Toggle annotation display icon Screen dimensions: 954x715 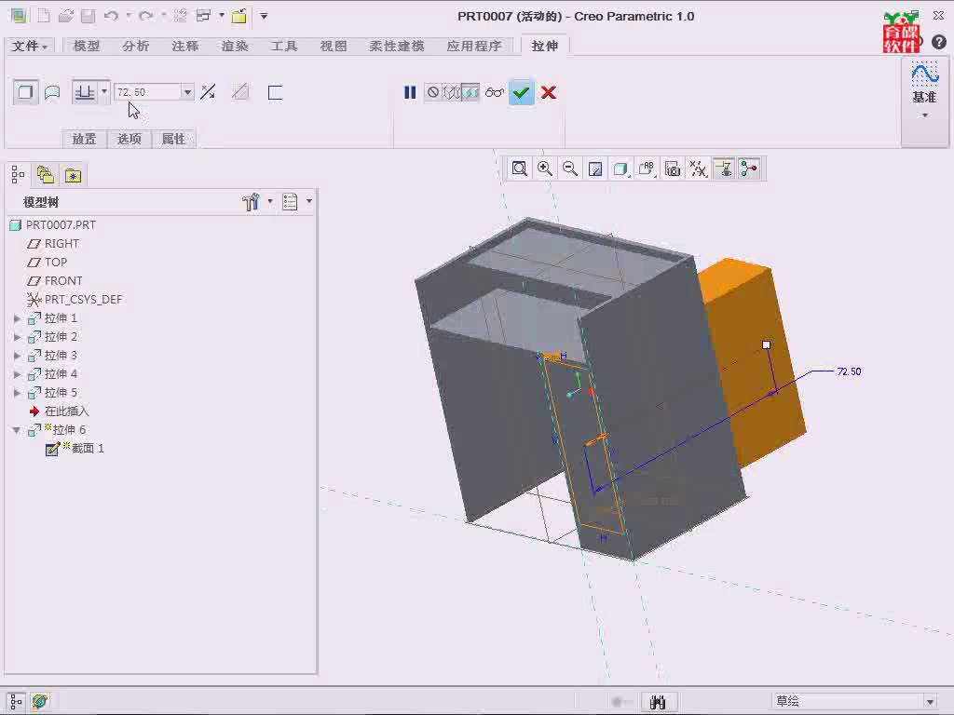pos(724,169)
